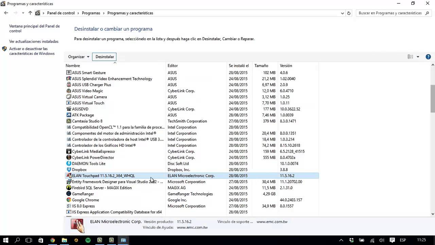Select the ATK Package icon

click(69, 115)
